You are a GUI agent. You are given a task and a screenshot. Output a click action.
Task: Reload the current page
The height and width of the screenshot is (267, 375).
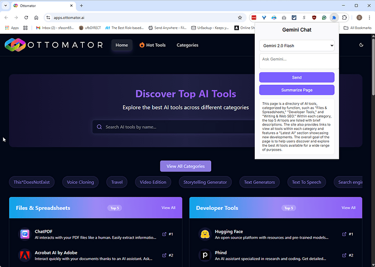[26, 17]
